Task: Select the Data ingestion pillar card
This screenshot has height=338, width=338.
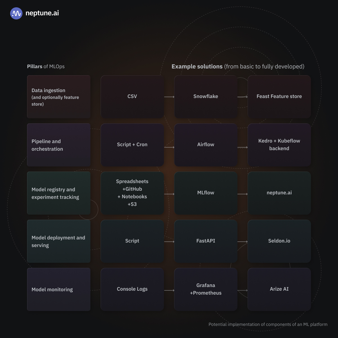Action: (59, 97)
